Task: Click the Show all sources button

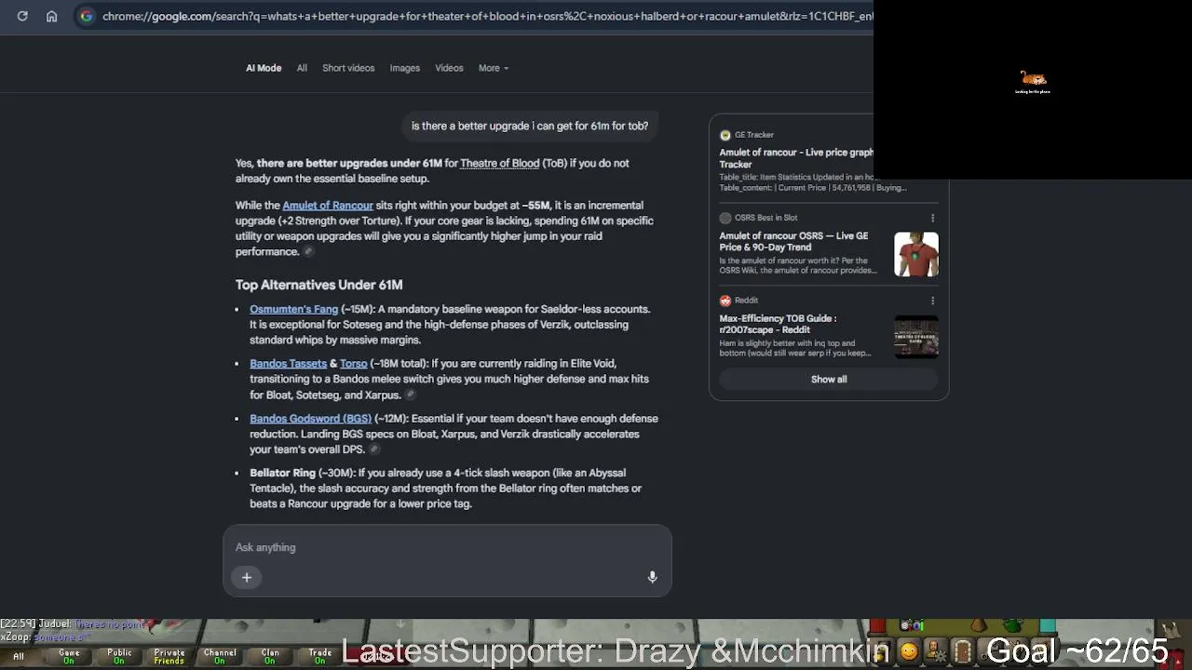Action: 829,380
